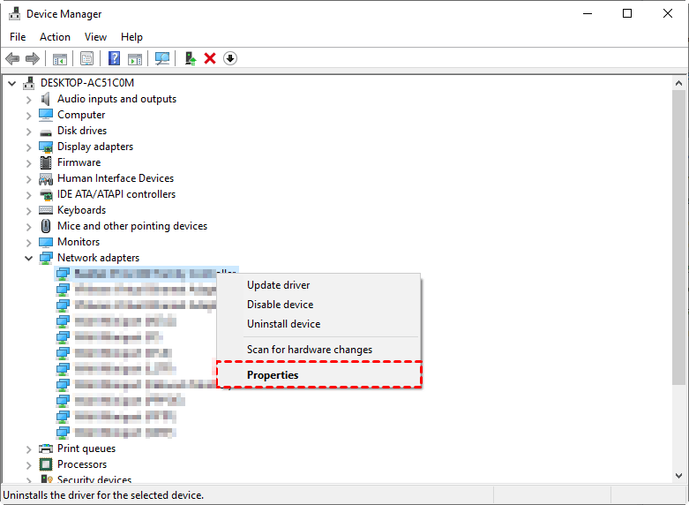Image resolution: width=689 pixels, height=505 pixels.
Task: Open the Properties sheet toolbar icon
Action: point(86,58)
